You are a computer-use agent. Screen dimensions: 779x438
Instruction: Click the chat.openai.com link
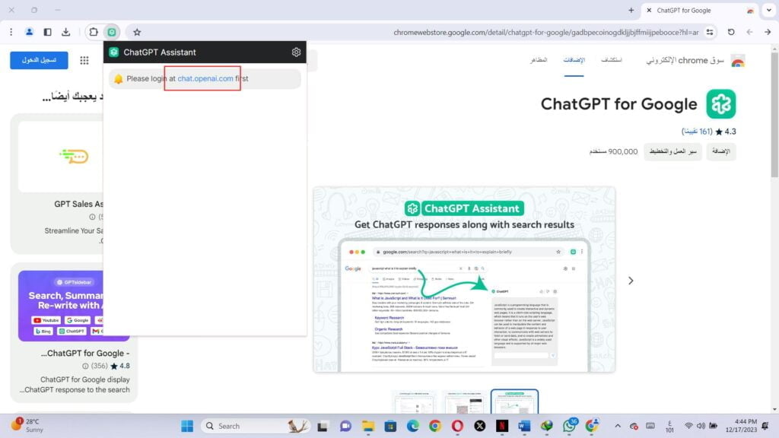(205, 78)
